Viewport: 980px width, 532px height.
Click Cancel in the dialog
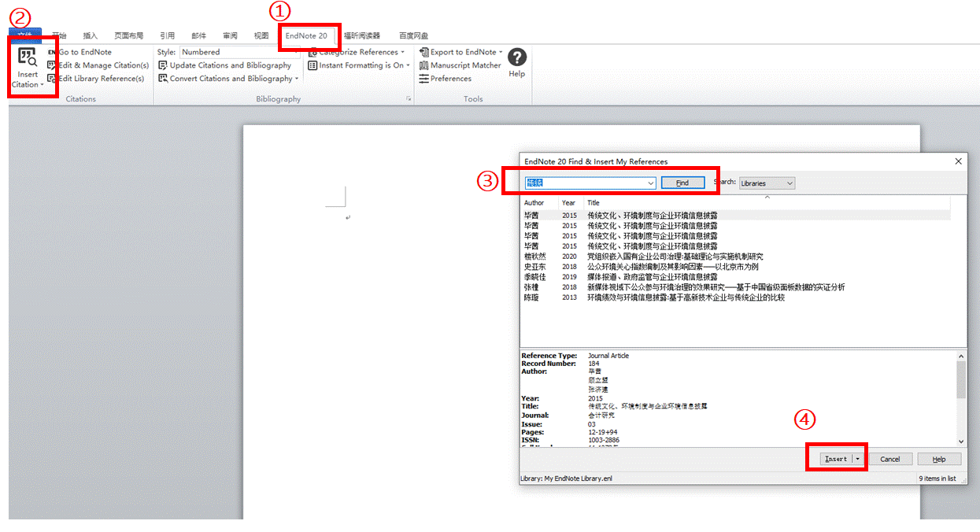(889, 459)
